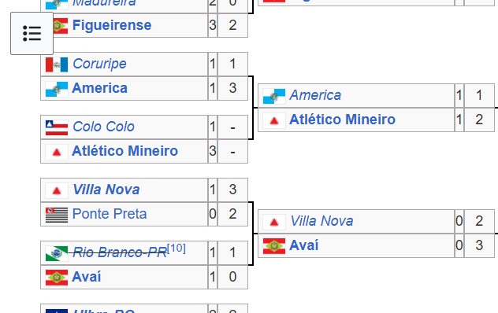
Task: Follow the struck-through Rio Branco-PR link
Action: (120, 252)
